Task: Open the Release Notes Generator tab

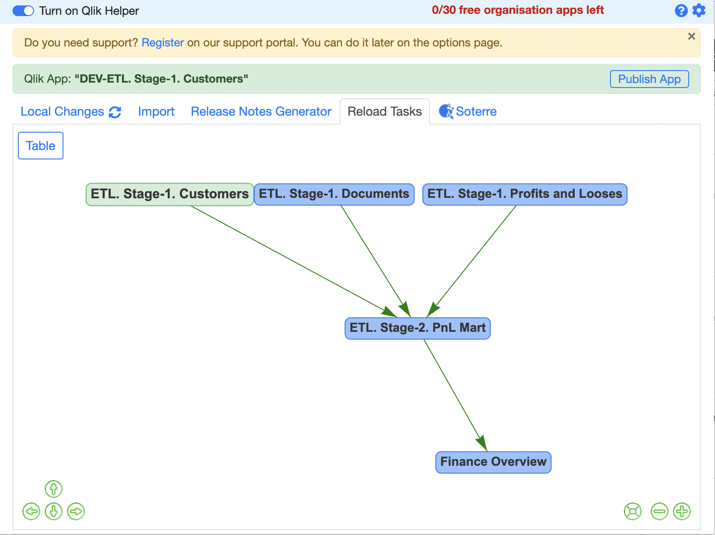Action: (x=261, y=112)
